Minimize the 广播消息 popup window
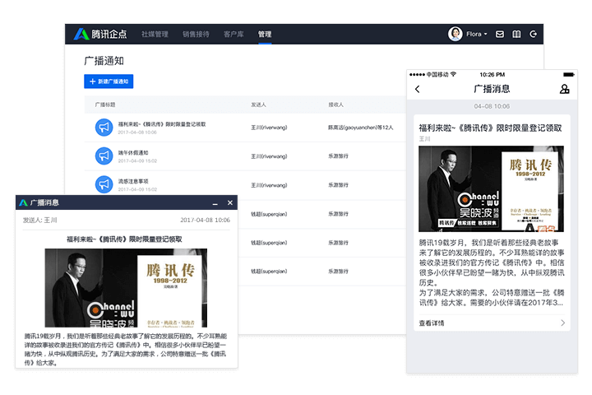The image size is (592, 395). [215, 203]
